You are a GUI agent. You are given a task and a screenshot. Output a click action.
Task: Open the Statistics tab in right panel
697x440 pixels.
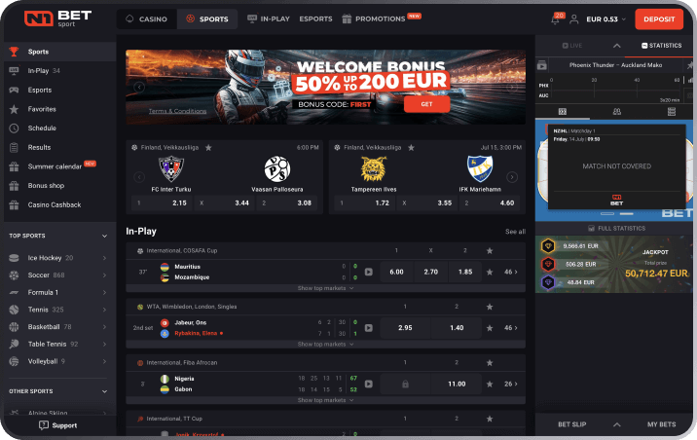click(661, 46)
